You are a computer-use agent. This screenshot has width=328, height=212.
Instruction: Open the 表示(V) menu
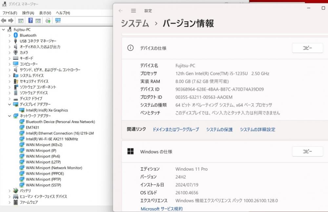pos(45,13)
